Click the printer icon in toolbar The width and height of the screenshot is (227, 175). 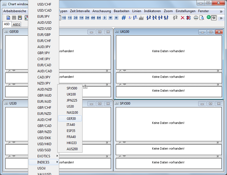pyautogui.click(x=196, y=18)
